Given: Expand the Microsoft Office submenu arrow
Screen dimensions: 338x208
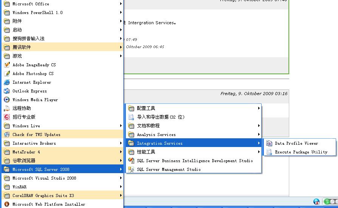Looking at the screenshot, I should (x=121, y=4).
